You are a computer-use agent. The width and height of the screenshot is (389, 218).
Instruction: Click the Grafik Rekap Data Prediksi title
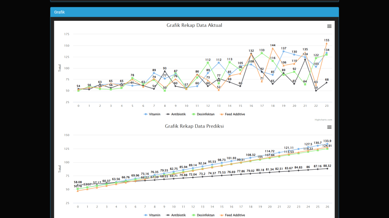point(194,126)
